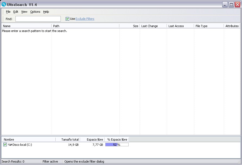The width and height of the screenshot is (242, 165).
Task: Click the 52 % free space progress bar
Action: click(117, 144)
